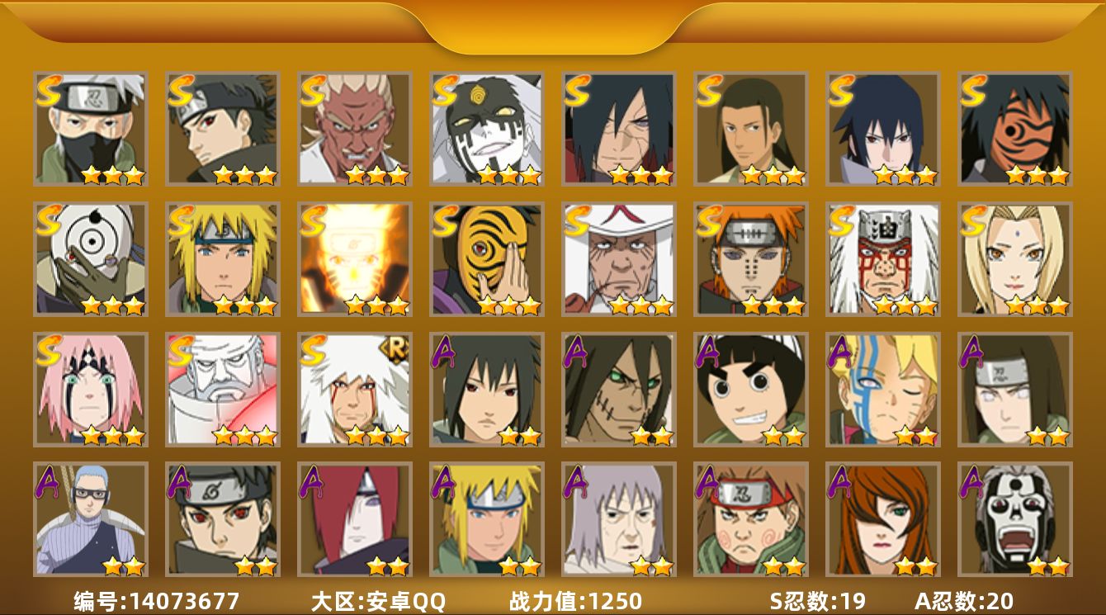Pick the dark-skinned Raikage S-rank card
This screenshot has width=1106, height=615.
tap(355, 129)
